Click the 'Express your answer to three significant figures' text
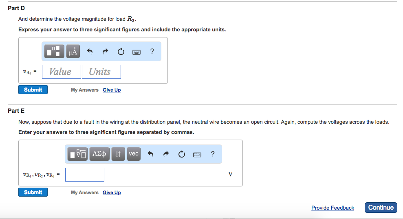The height and width of the screenshot is (219, 403). click(x=122, y=30)
